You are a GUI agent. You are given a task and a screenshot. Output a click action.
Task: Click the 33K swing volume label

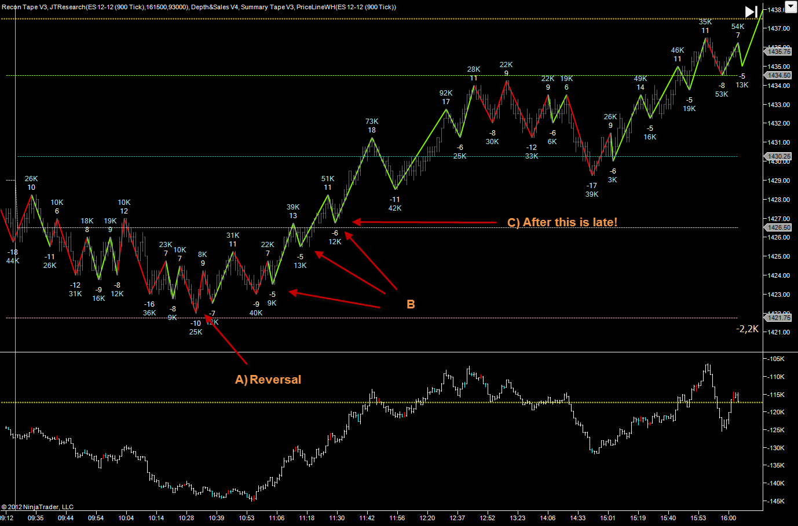[532, 156]
